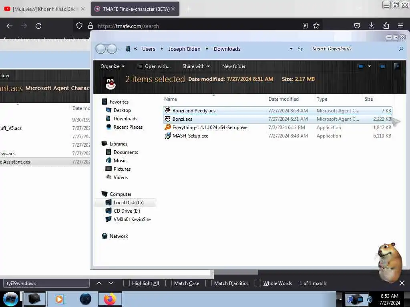The image size is (410, 307).
Task: Click Users in the breadcrumb path
Action: coord(149,49)
